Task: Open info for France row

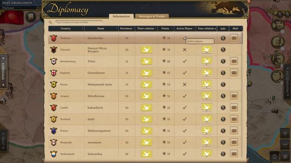Action: click(223, 131)
